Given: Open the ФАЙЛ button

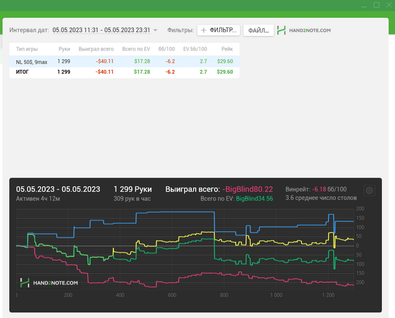Looking at the screenshot, I should point(258,30).
